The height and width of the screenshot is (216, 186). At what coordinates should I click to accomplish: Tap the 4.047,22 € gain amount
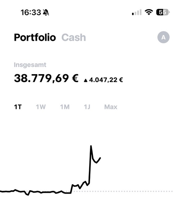pyautogui.click(x=106, y=80)
